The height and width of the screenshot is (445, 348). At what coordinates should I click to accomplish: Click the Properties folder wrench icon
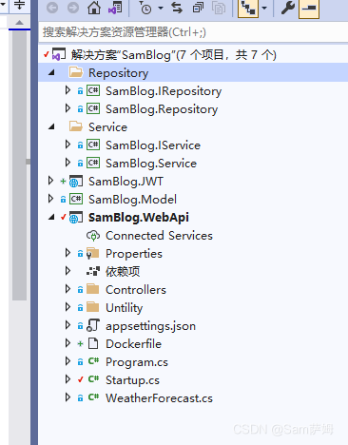pyautogui.click(x=92, y=254)
